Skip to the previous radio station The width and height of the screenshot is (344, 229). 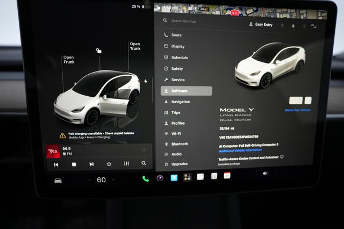(x=56, y=164)
